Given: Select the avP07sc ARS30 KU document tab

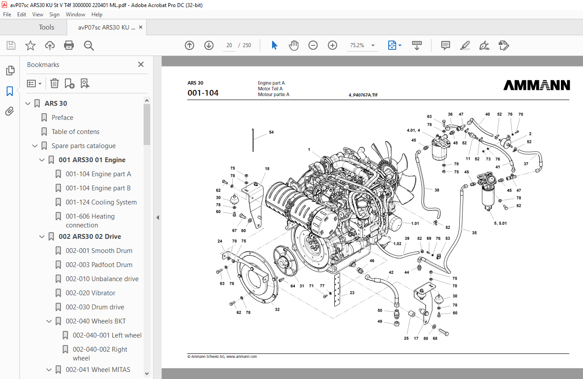Looking at the screenshot, I should tap(106, 27).
